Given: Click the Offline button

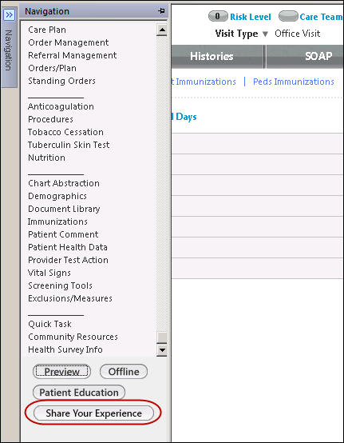Looking at the screenshot, I should pyautogui.click(x=124, y=372).
